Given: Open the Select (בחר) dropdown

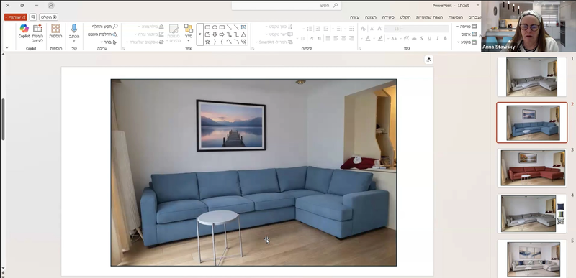Looking at the screenshot, I should tap(108, 42).
